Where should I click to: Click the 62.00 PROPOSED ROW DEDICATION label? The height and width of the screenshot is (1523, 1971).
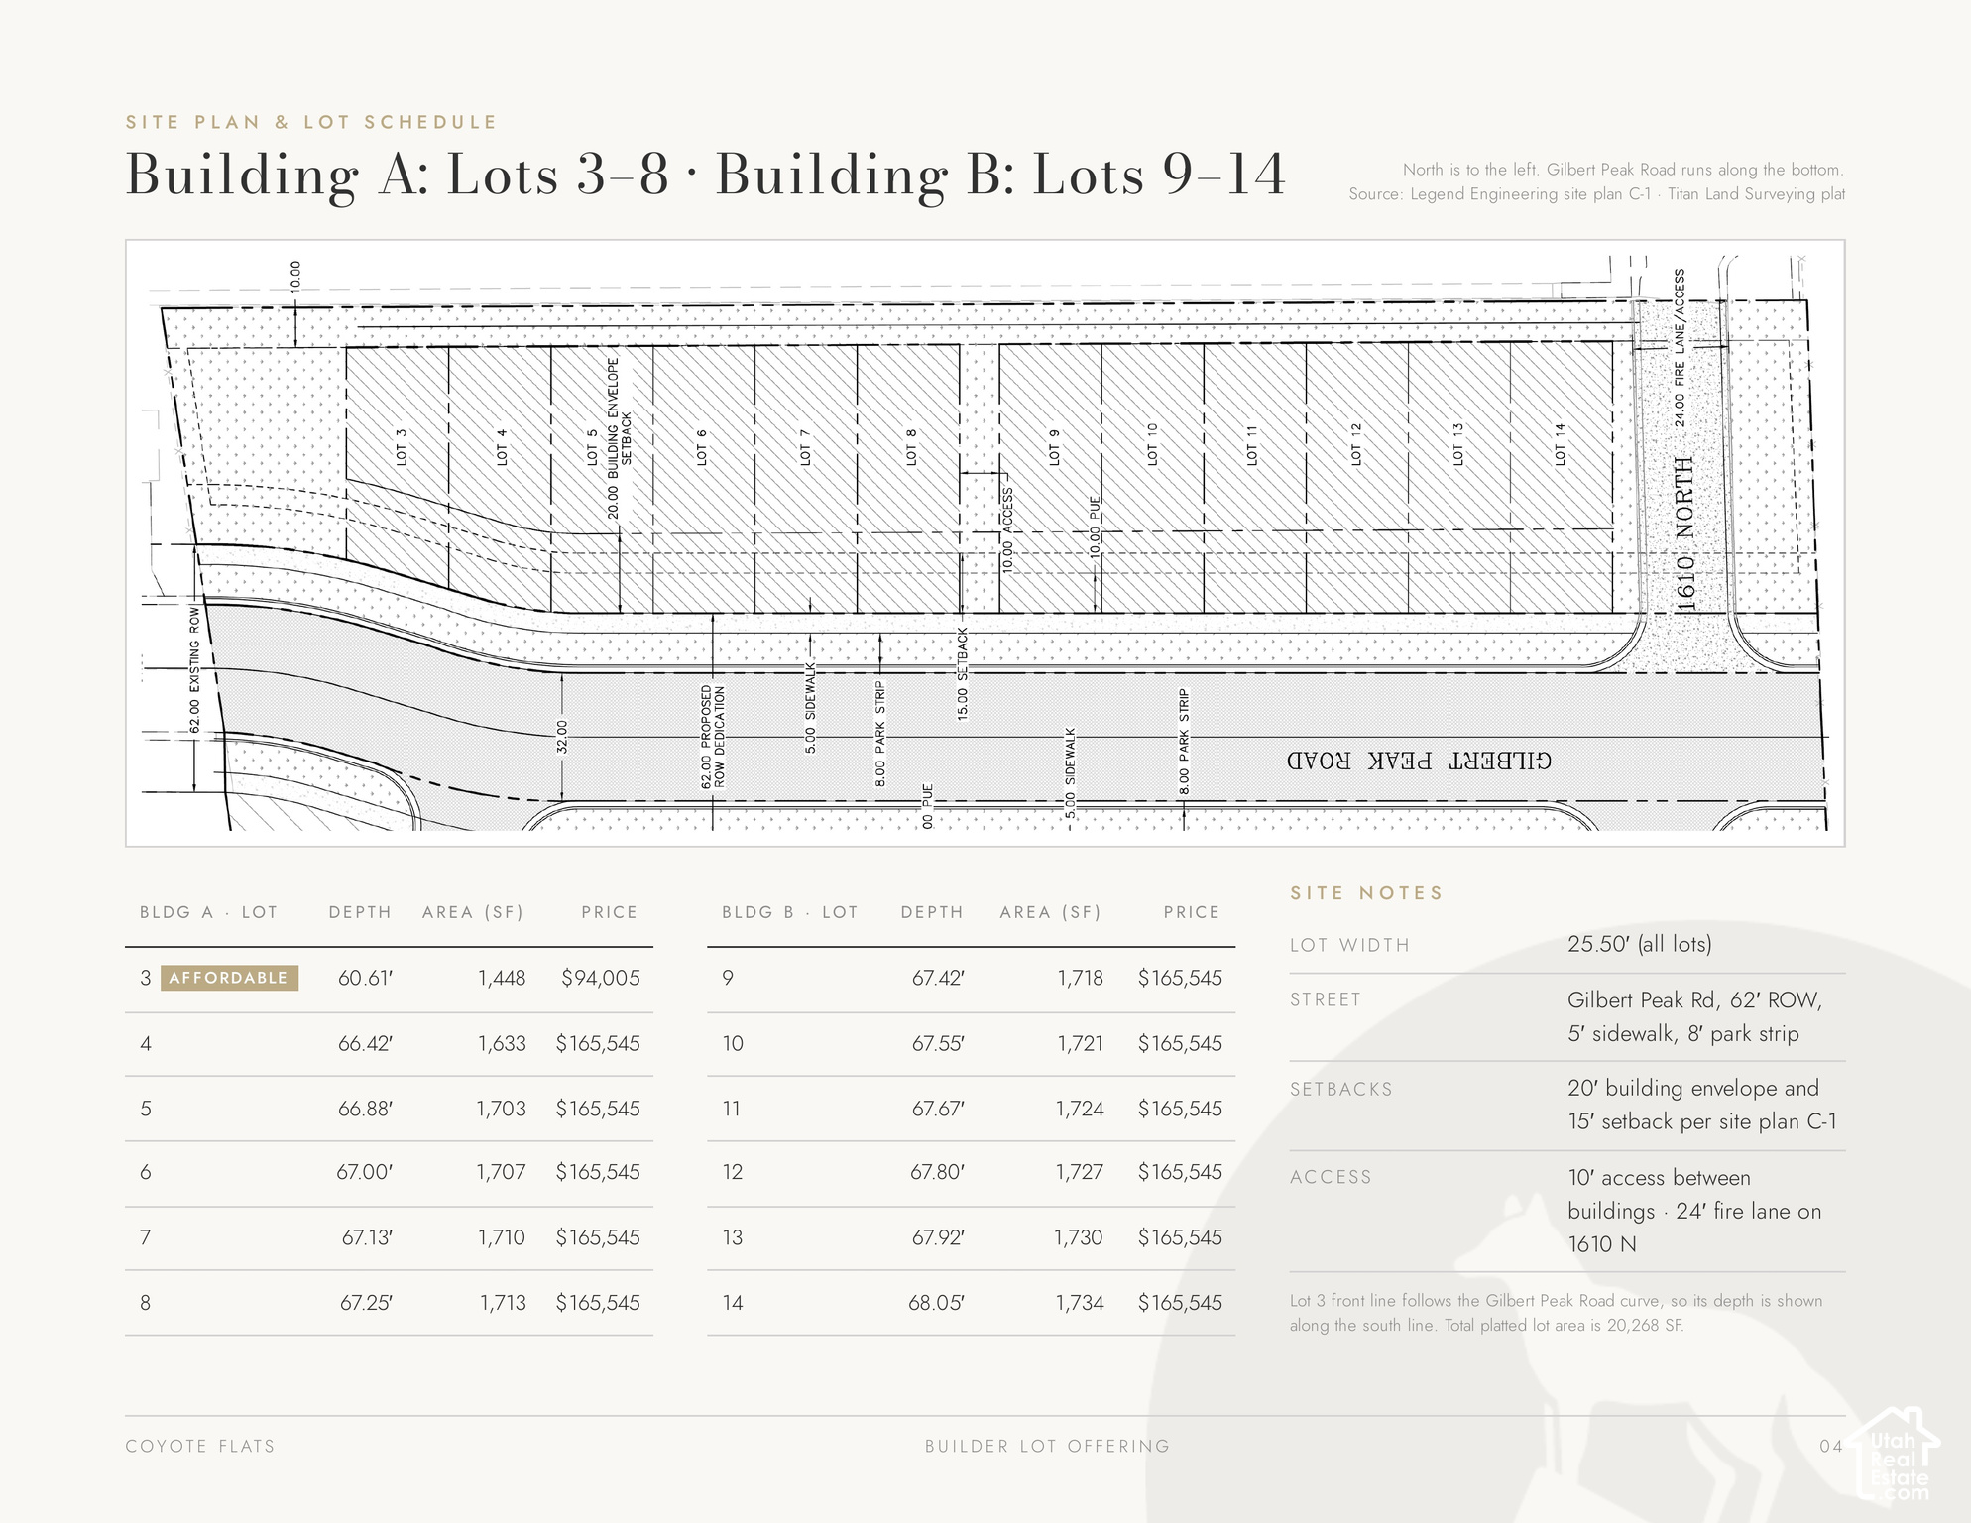(713, 736)
